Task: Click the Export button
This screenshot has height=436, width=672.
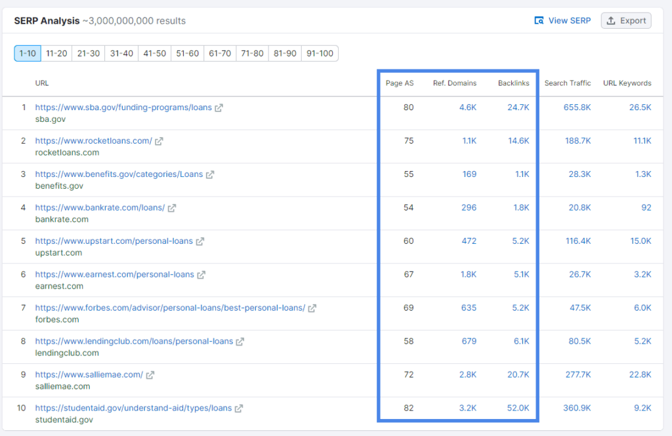Action: 626,20
